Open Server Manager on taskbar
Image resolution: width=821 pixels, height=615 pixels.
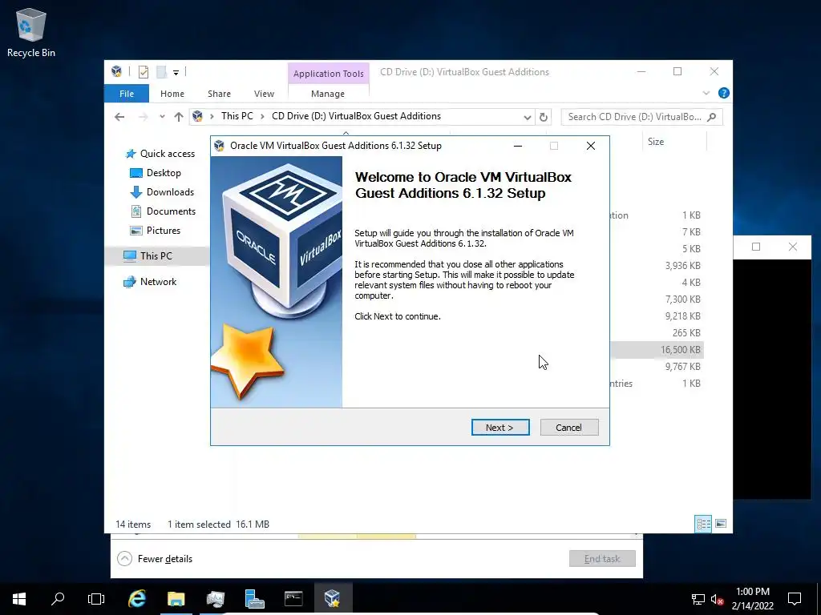pyautogui.click(x=254, y=599)
